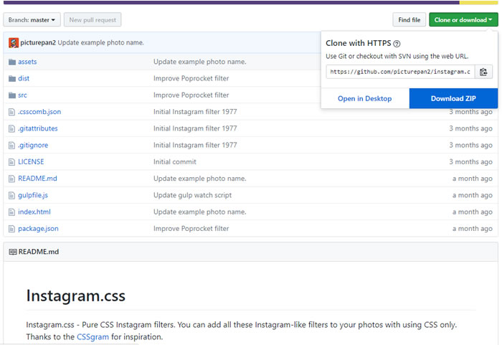The height and width of the screenshot is (345, 502).
Task: Open package.json row's Improve Poprocket filter commit
Action: click(x=191, y=228)
